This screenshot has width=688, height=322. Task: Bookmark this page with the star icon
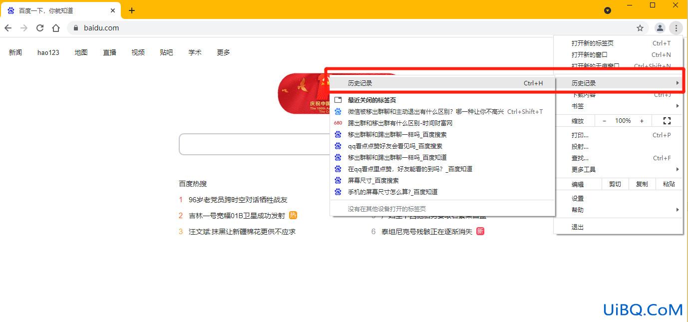[640, 28]
